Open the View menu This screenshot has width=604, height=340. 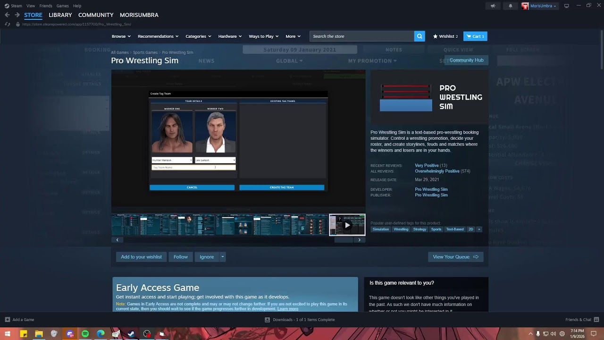(x=31, y=6)
